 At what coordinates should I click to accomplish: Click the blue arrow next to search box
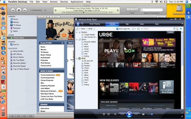[x=181, y=29]
